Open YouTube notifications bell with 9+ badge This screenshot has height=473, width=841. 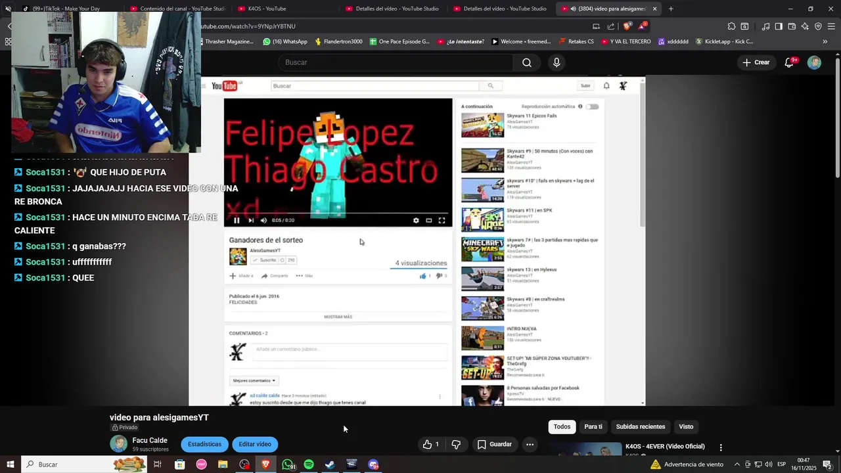pyautogui.click(x=789, y=62)
